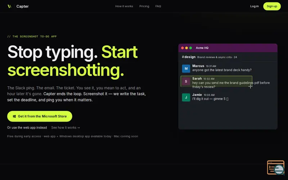Follow the 'See how it works →' link

(x=66, y=127)
